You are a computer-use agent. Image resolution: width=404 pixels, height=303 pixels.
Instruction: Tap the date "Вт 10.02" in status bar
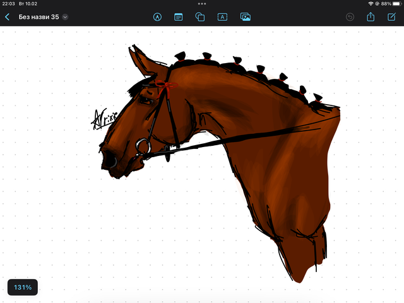[29, 4]
